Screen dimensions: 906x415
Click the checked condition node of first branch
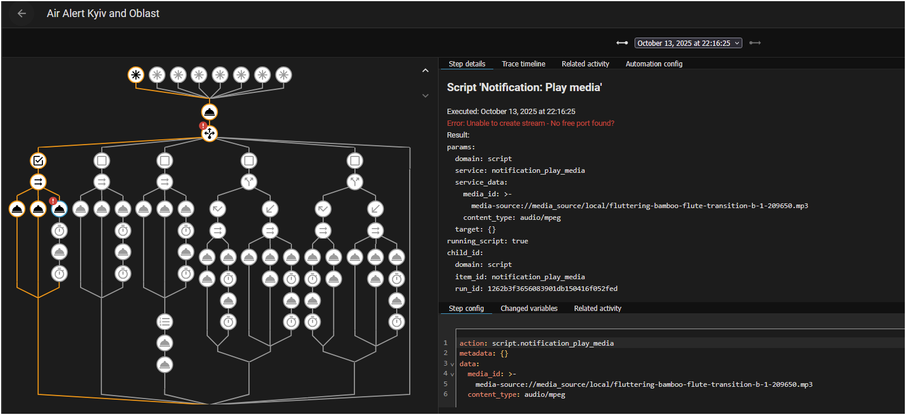[38, 160]
